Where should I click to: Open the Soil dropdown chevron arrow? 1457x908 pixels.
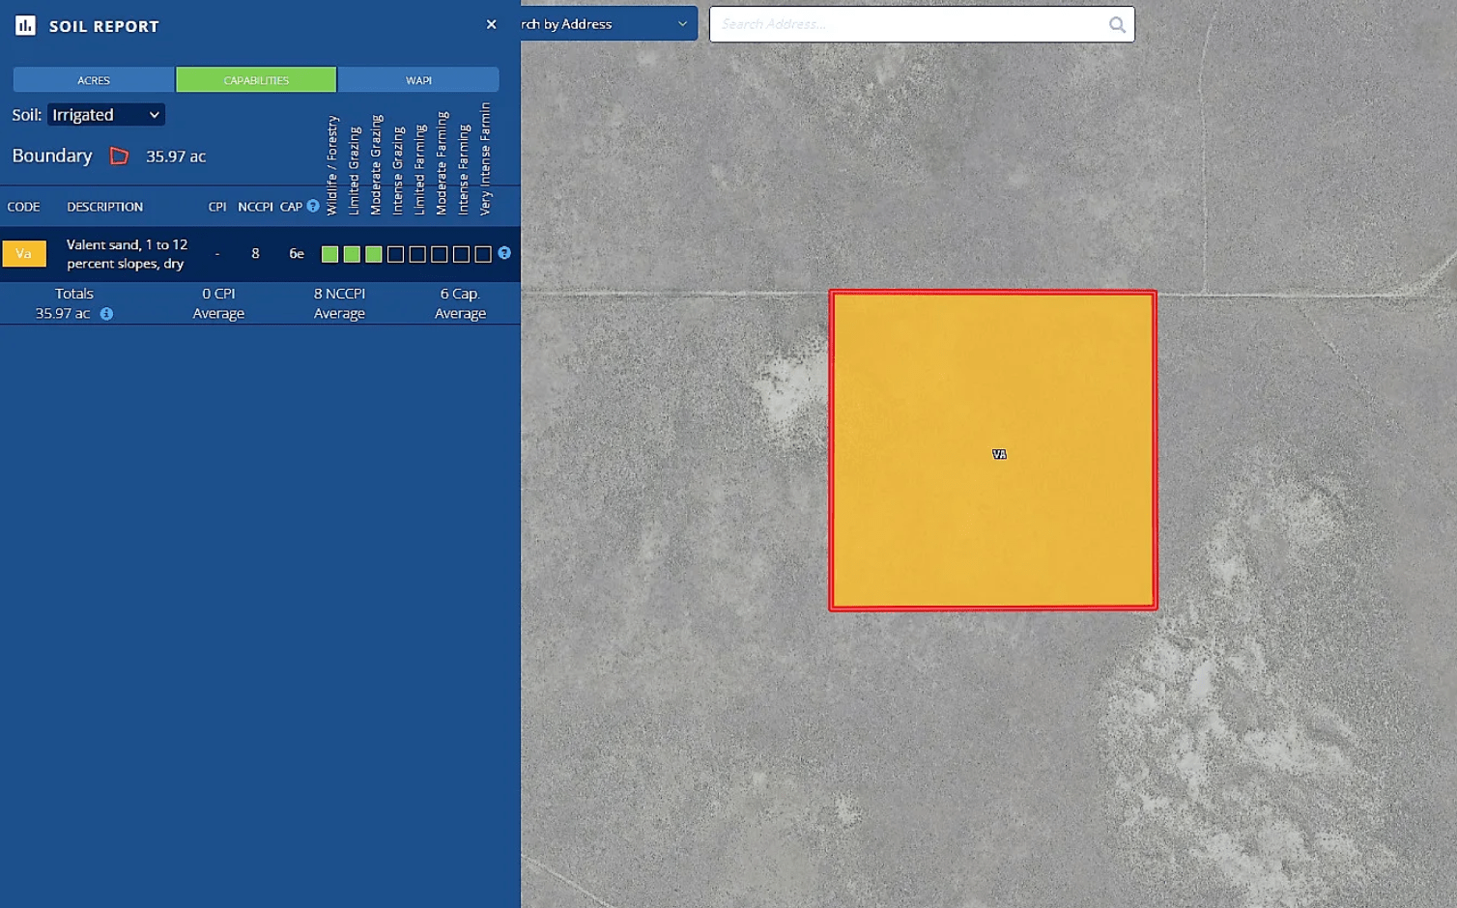(x=153, y=114)
